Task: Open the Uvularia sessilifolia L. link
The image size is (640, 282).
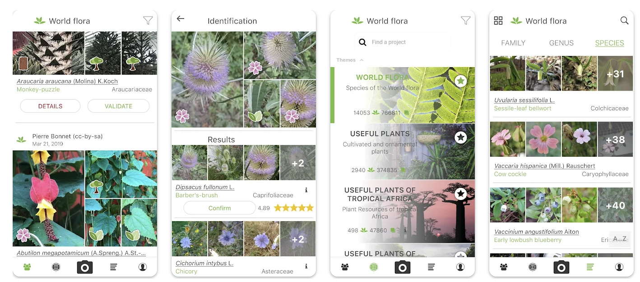Action: (x=524, y=100)
